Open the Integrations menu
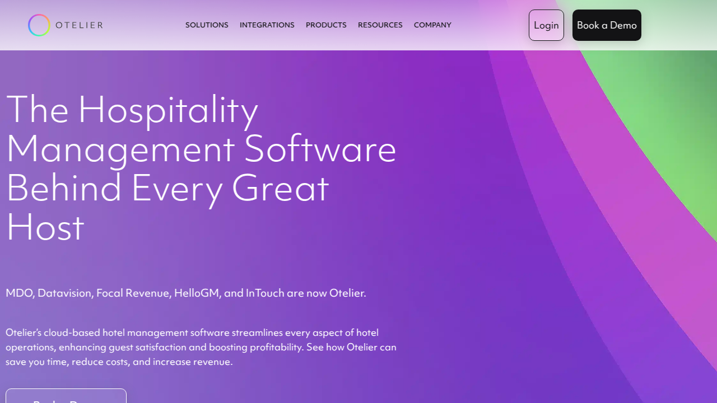This screenshot has height=403, width=717. point(267,25)
